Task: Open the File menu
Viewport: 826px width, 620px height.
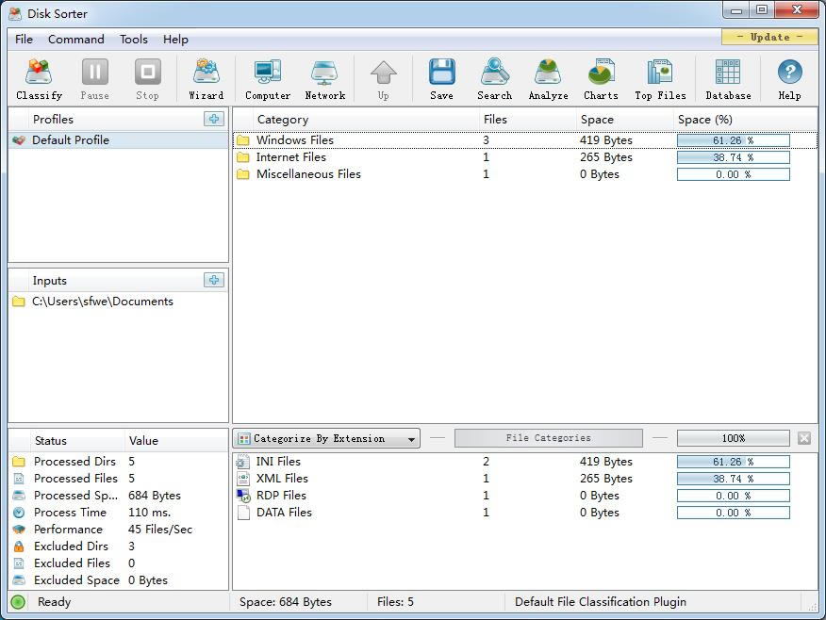Action: (24, 40)
